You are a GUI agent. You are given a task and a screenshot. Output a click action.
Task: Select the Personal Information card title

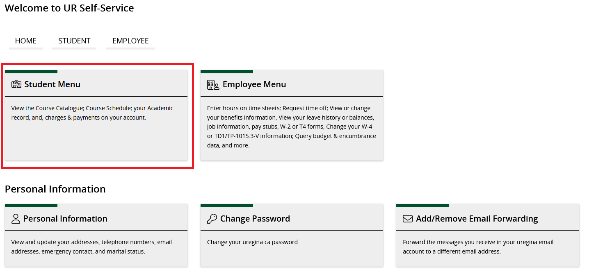[65, 219]
